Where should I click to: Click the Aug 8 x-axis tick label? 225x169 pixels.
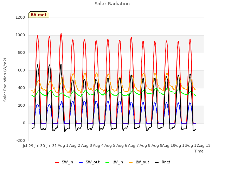coord(145,146)
